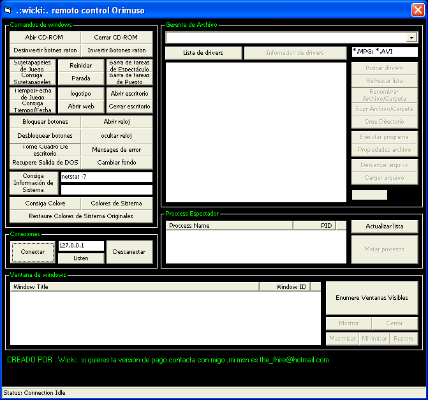Screen dimensions: 428x400
Task: Click Enumere Ventanas Visibles
Action: 371,298
